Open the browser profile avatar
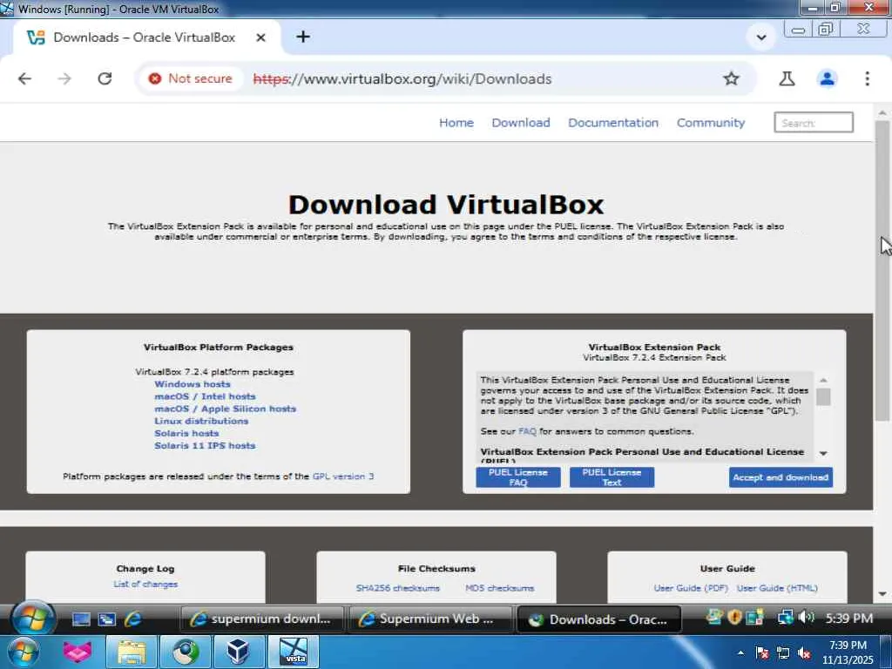The width and height of the screenshot is (892, 669). (828, 78)
